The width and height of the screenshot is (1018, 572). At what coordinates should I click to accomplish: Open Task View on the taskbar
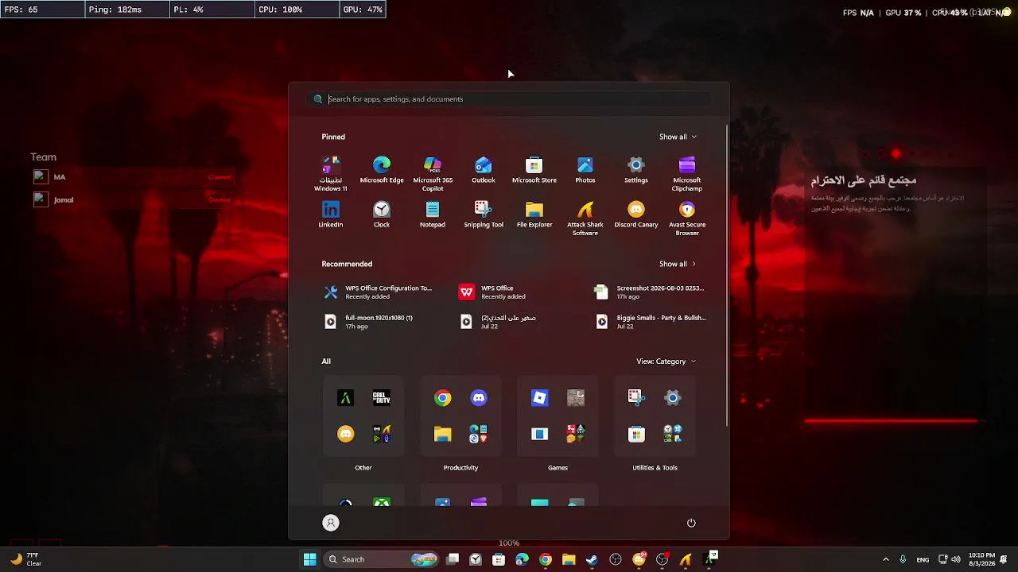pos(453,559)
